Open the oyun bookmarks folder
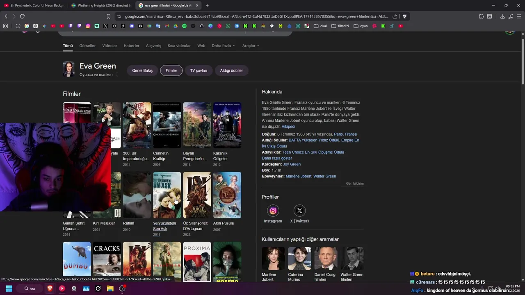This screenshot has width=525, height=295. (361, 26)
